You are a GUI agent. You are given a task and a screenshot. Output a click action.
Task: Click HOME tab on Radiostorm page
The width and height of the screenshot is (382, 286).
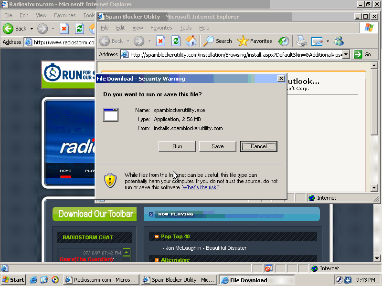65,171
